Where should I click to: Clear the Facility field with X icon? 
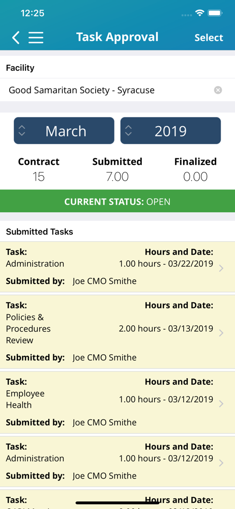tap(218, 90)
